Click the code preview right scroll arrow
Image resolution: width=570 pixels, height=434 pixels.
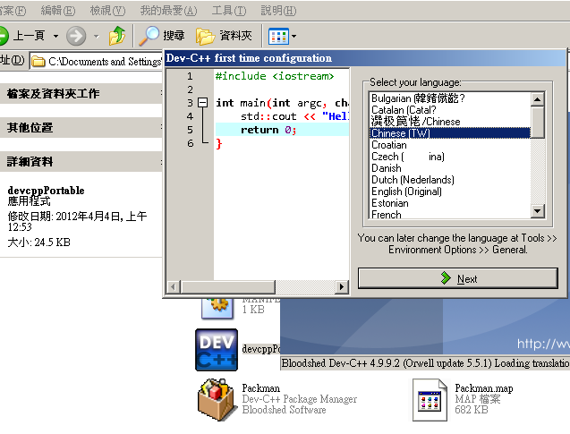tap(341, 286)
